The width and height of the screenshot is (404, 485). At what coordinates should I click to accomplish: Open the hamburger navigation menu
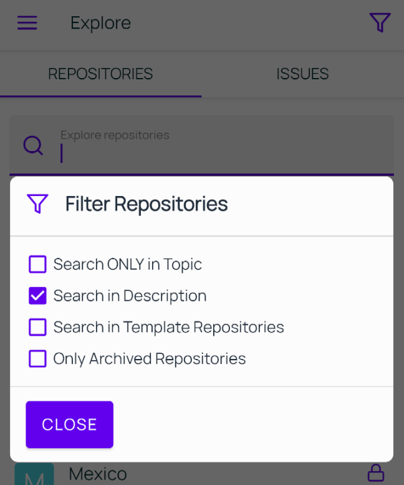pos(27,23)
